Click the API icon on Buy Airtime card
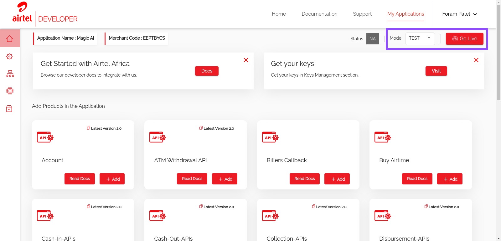Viewport: 501px width, 241px height. [383, 137]
